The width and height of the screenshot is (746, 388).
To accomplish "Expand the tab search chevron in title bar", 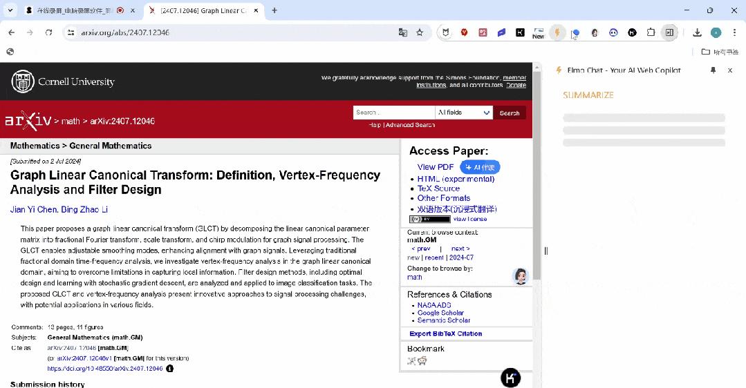I will pyautogui.click(x=10, y=10).
